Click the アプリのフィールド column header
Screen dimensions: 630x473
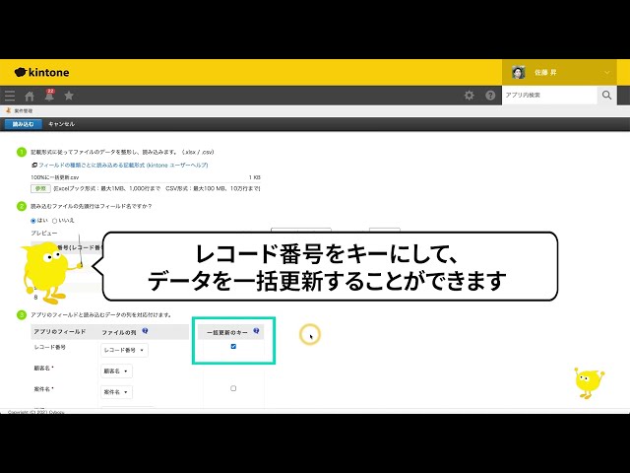[59, 332]
